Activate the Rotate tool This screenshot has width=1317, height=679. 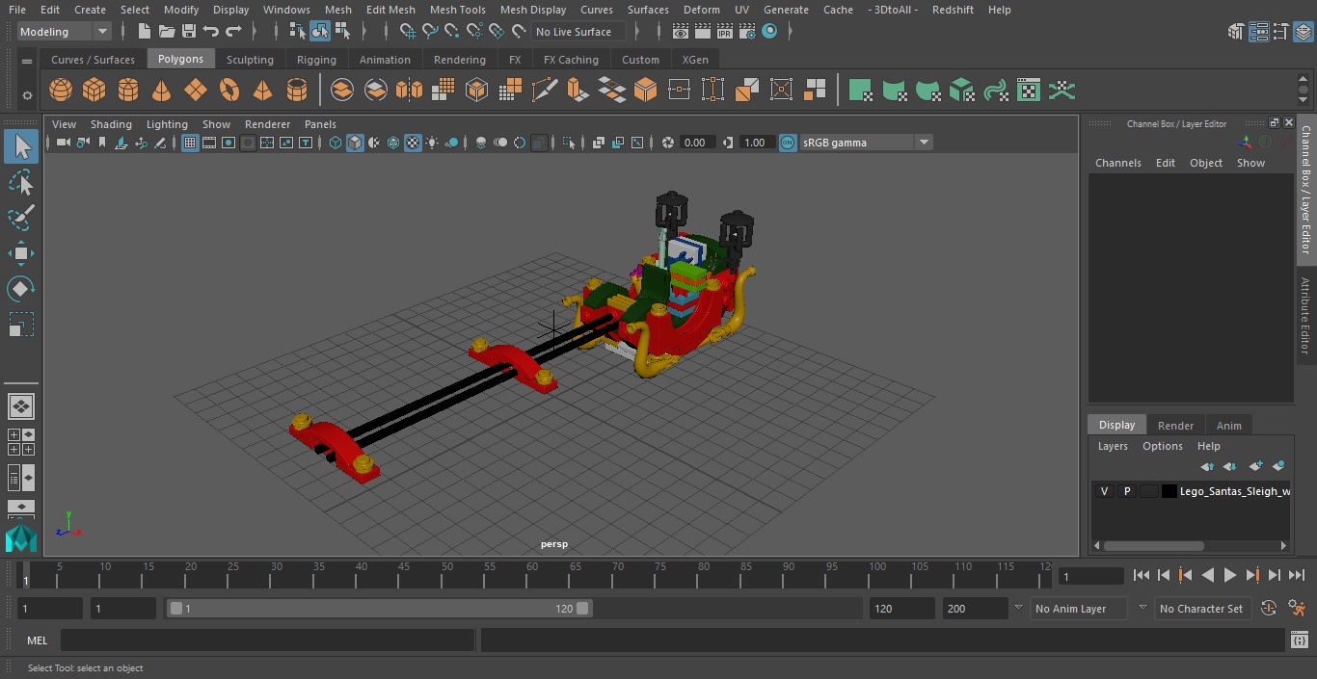click(x=21, y=289)
